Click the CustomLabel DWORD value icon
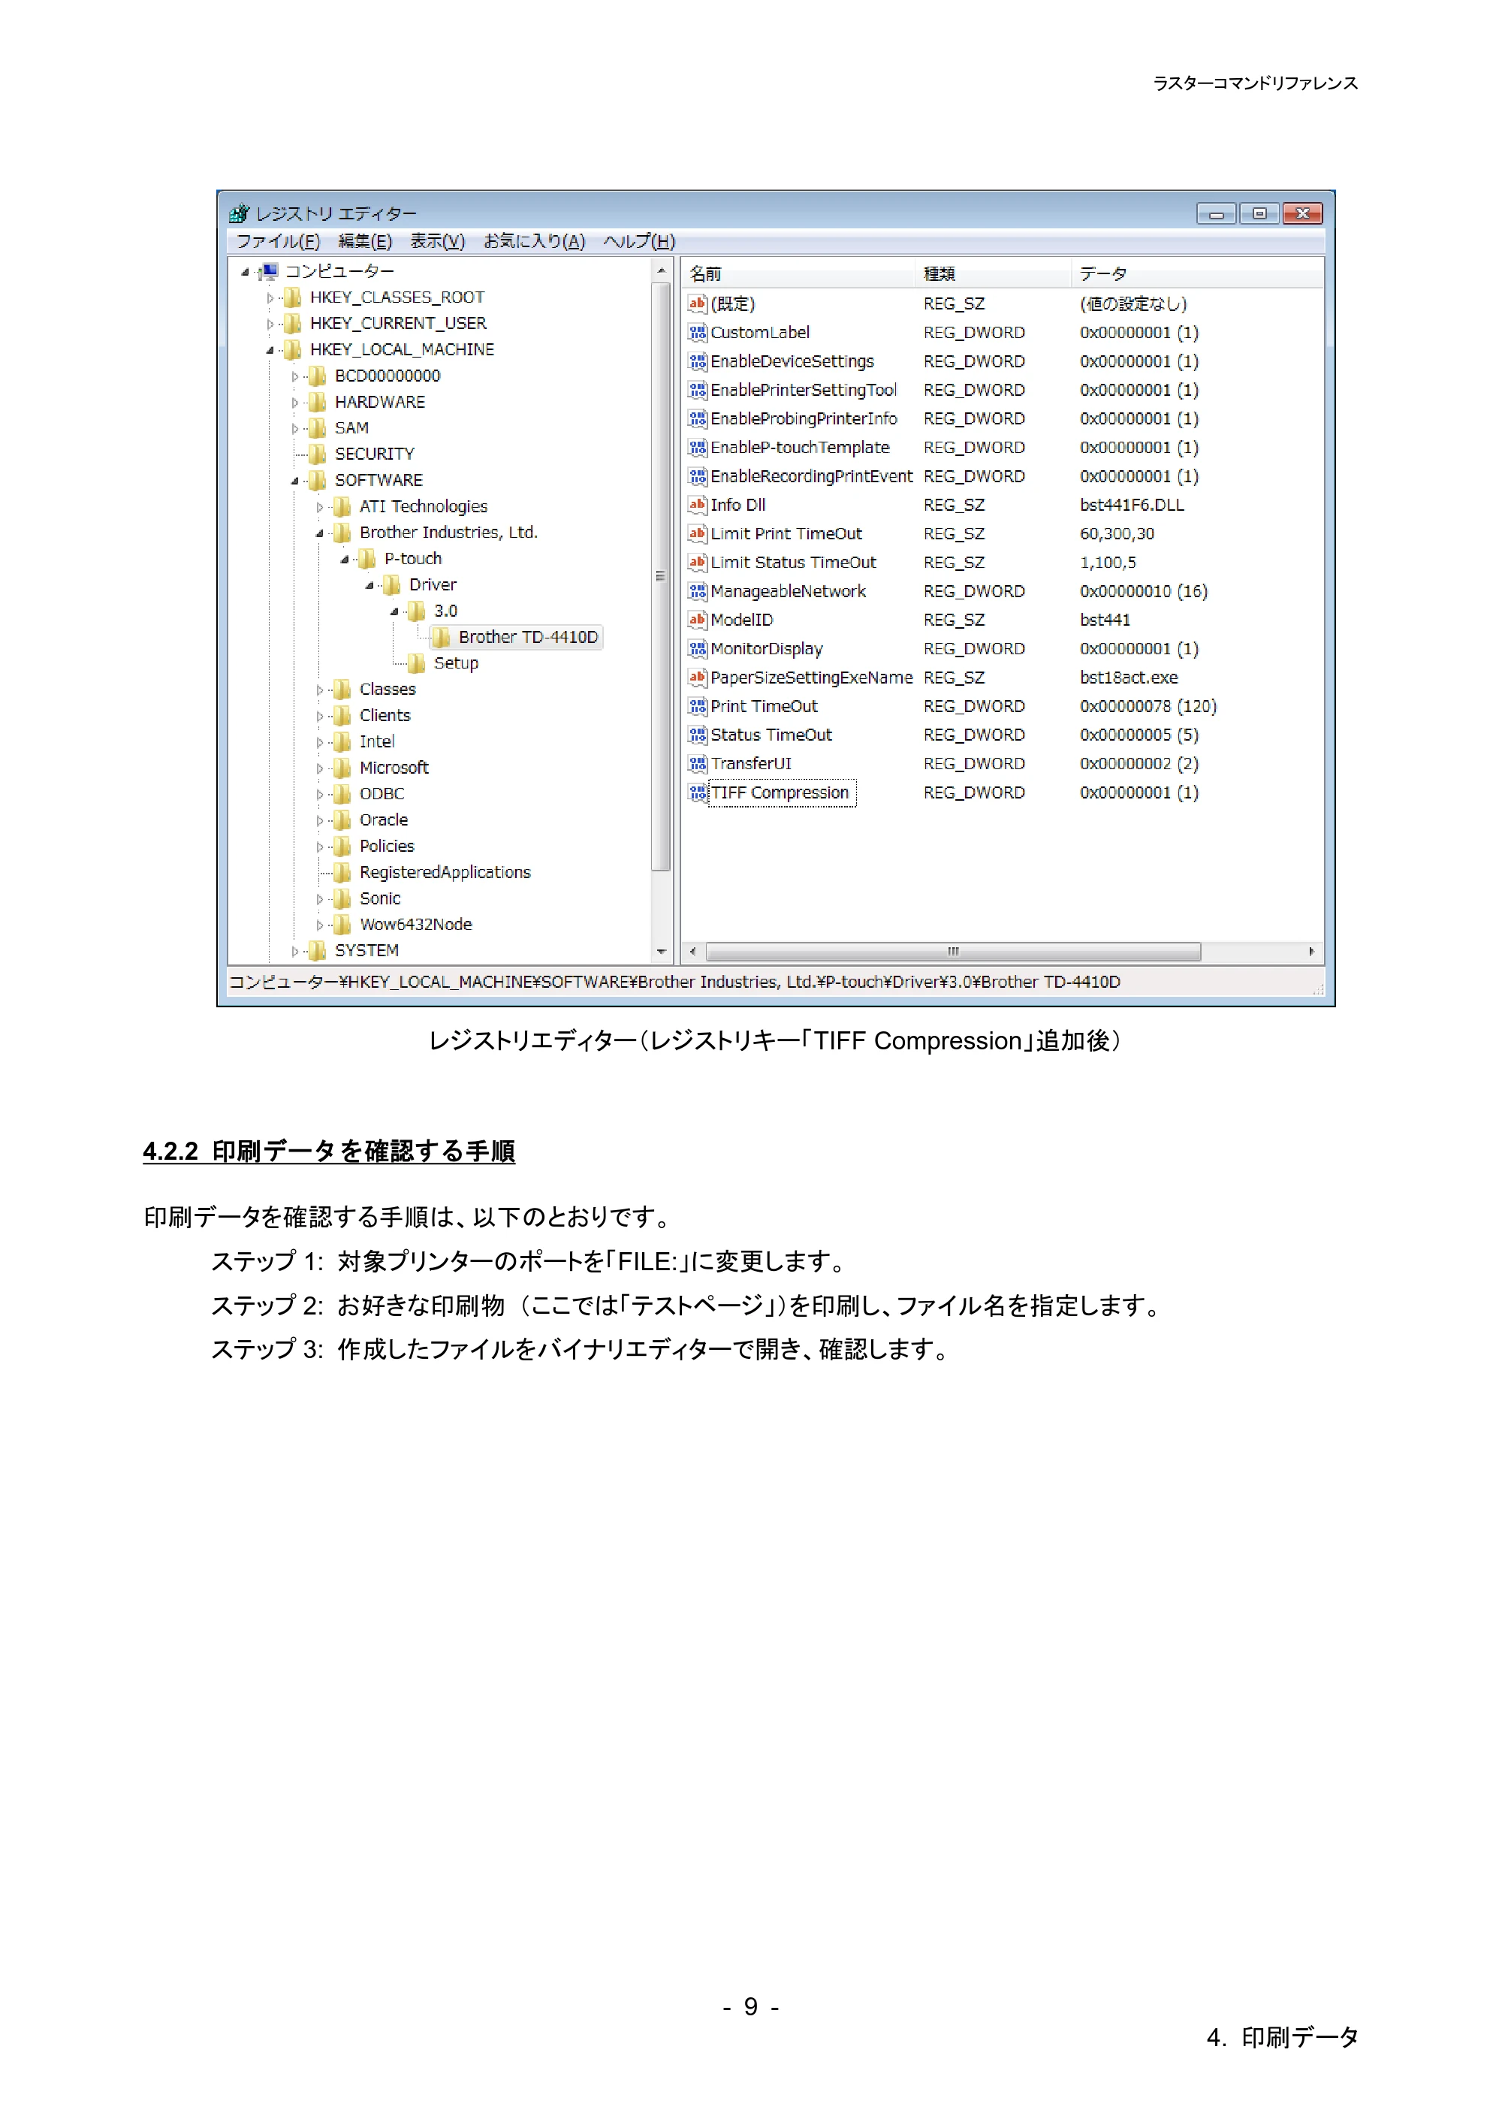This screenshot has height=2125, width=1502. click(697, 332)
